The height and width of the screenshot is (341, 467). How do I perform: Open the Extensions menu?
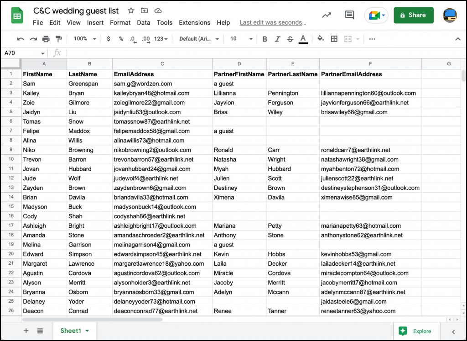(x=194, y=23)
